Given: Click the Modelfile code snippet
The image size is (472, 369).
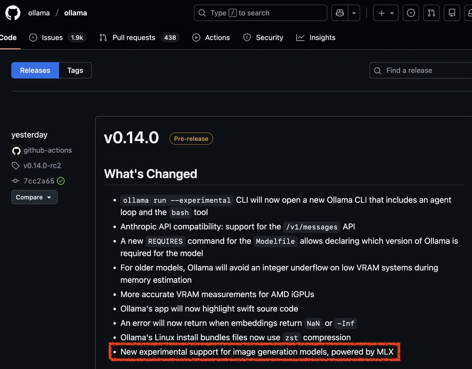Looking at the screenshot, I should tap(275, 241).
